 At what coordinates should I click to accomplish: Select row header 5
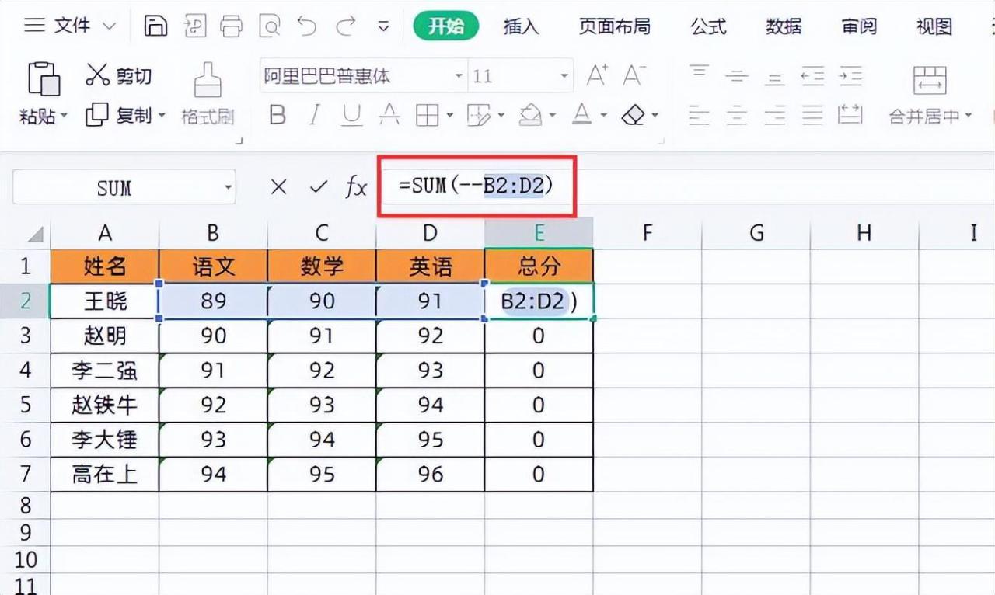point(25,405)
